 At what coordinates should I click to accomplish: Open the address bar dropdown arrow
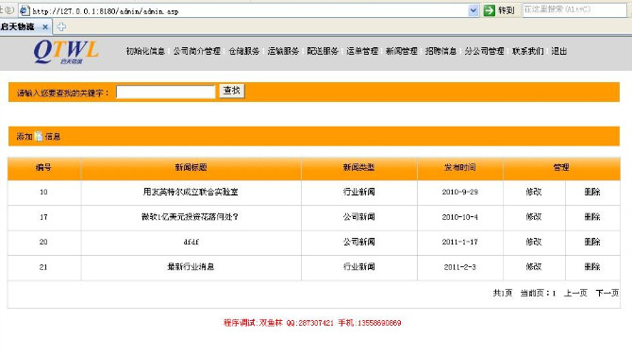coord(474,10)
